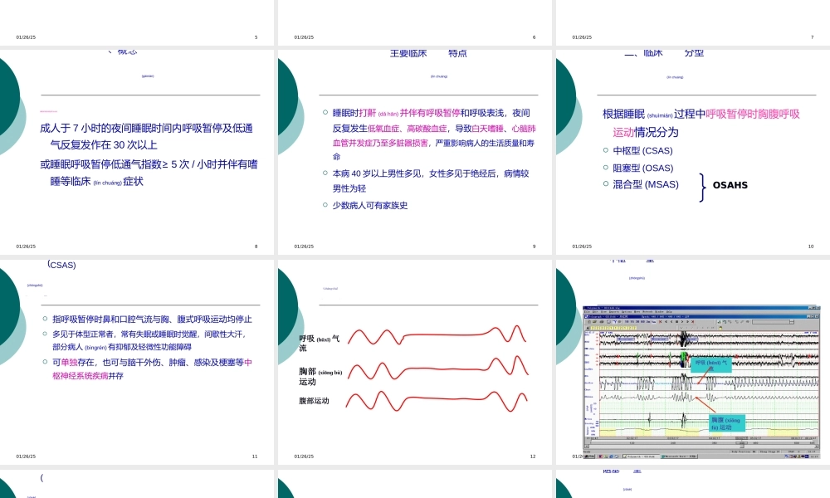Click the measurement tool icon on the right toolbar
The image size is (830, 498).
(x=741, y=321)
